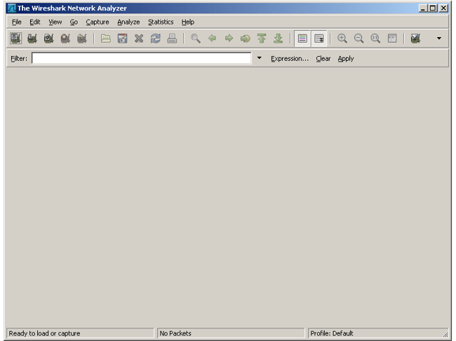
Task: Expand toolbar overflow arrow
Action: point(439,38)
